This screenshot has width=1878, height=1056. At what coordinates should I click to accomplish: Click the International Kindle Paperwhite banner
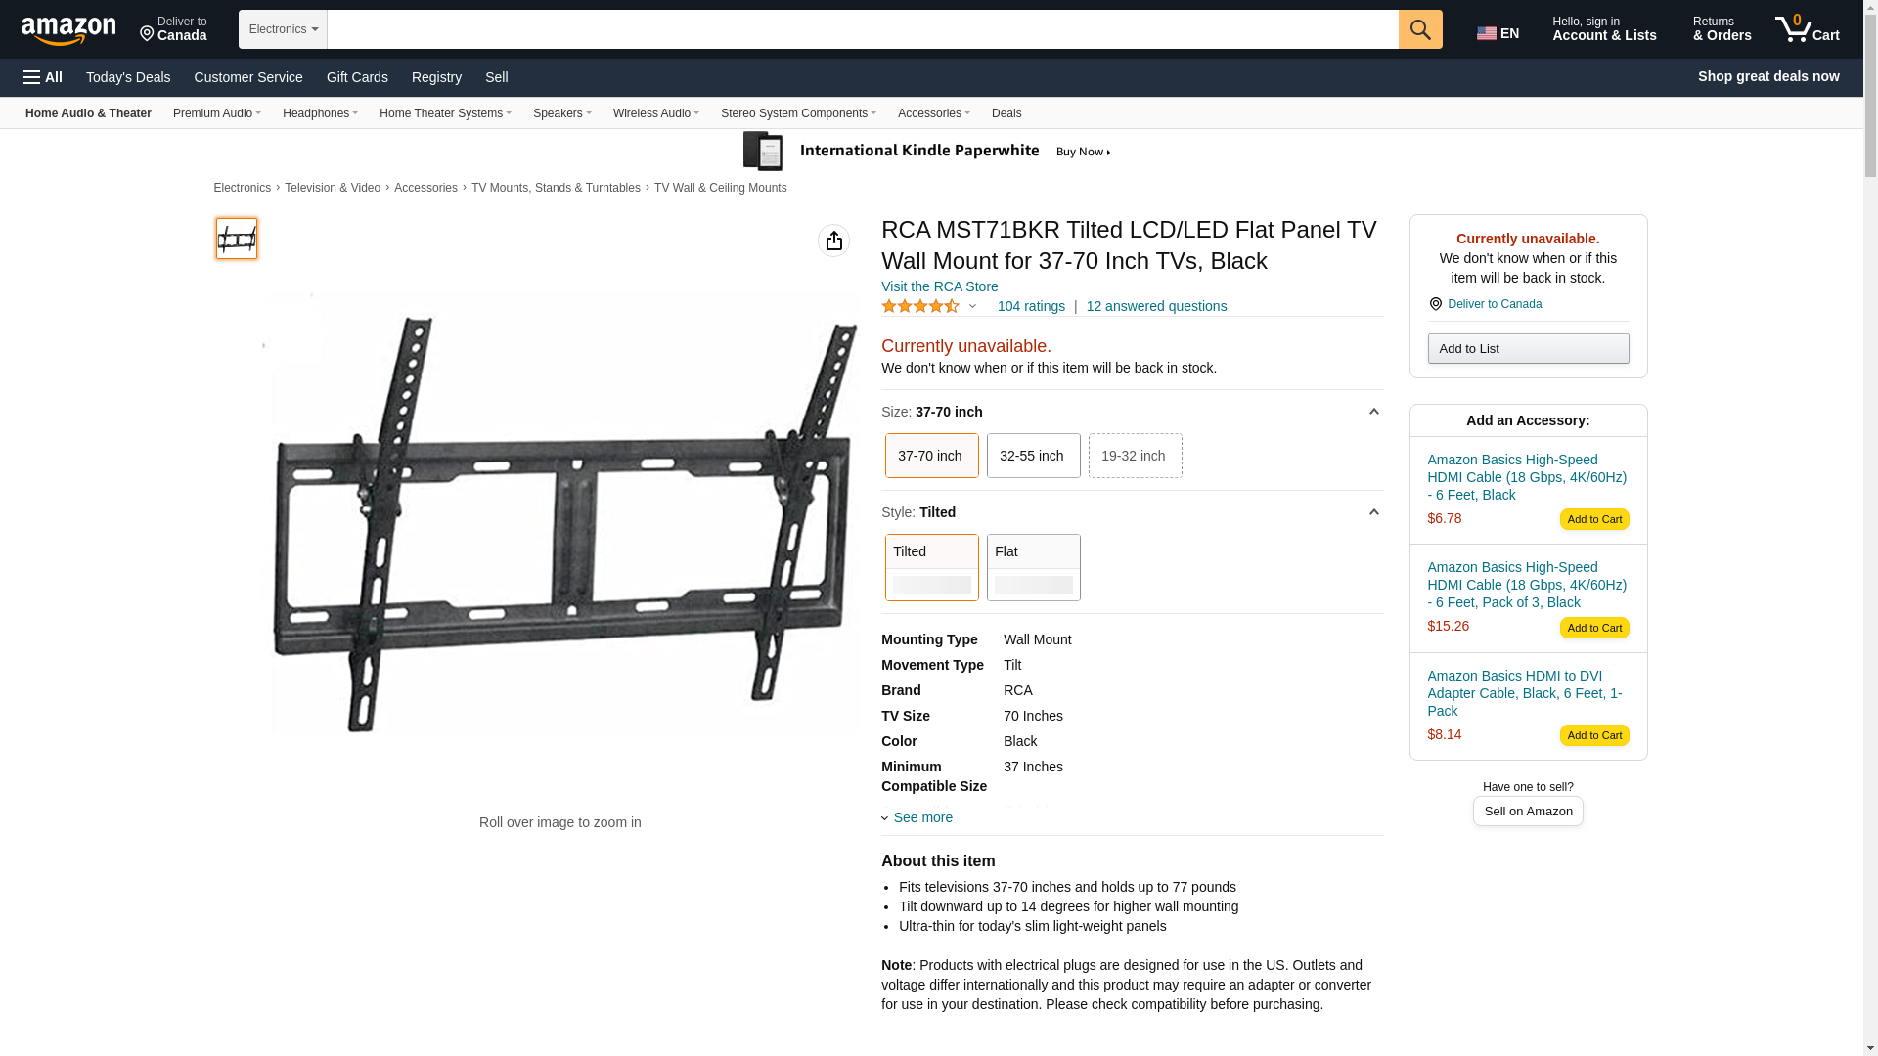[927, 152]
